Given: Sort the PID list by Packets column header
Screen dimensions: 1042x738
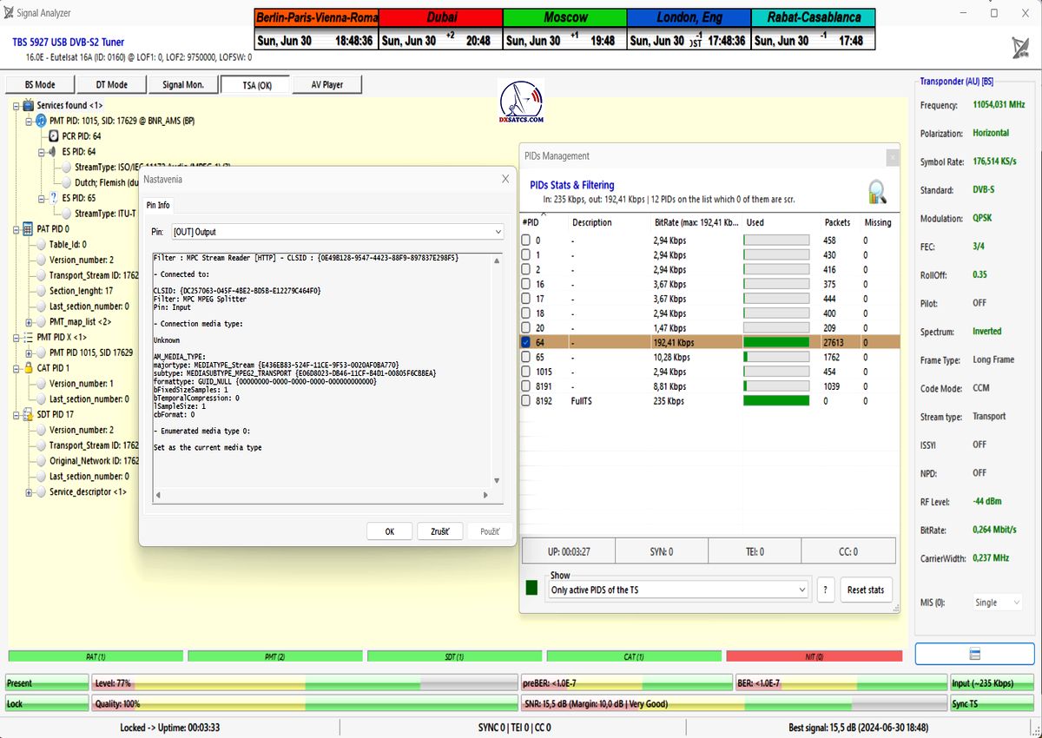Looking at the screenshot, I should [837, 222].
